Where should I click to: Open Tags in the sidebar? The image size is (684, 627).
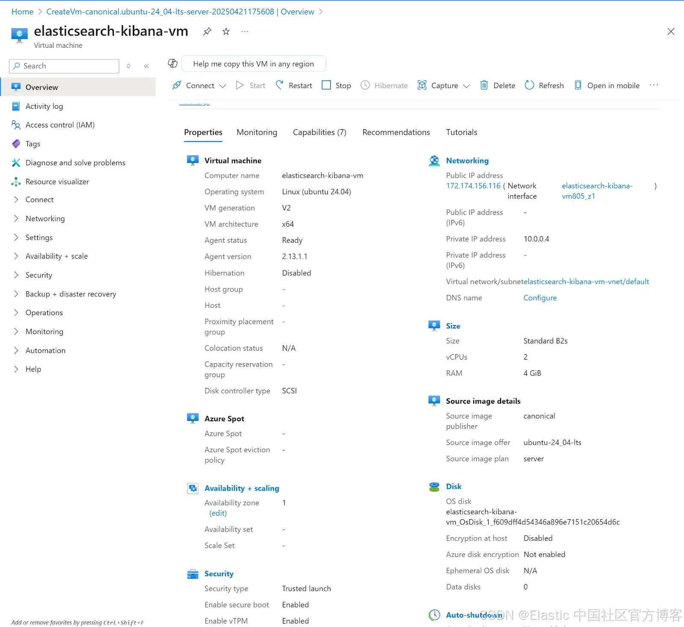(32, 144)
